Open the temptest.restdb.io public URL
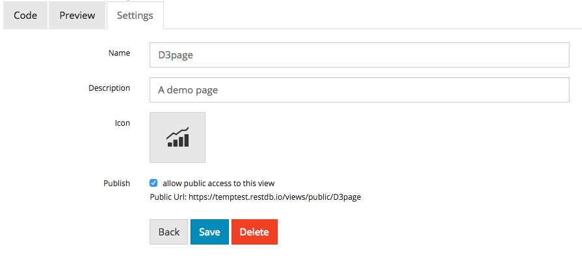Screen dimensions: 582x264 (x=274, y=197)
